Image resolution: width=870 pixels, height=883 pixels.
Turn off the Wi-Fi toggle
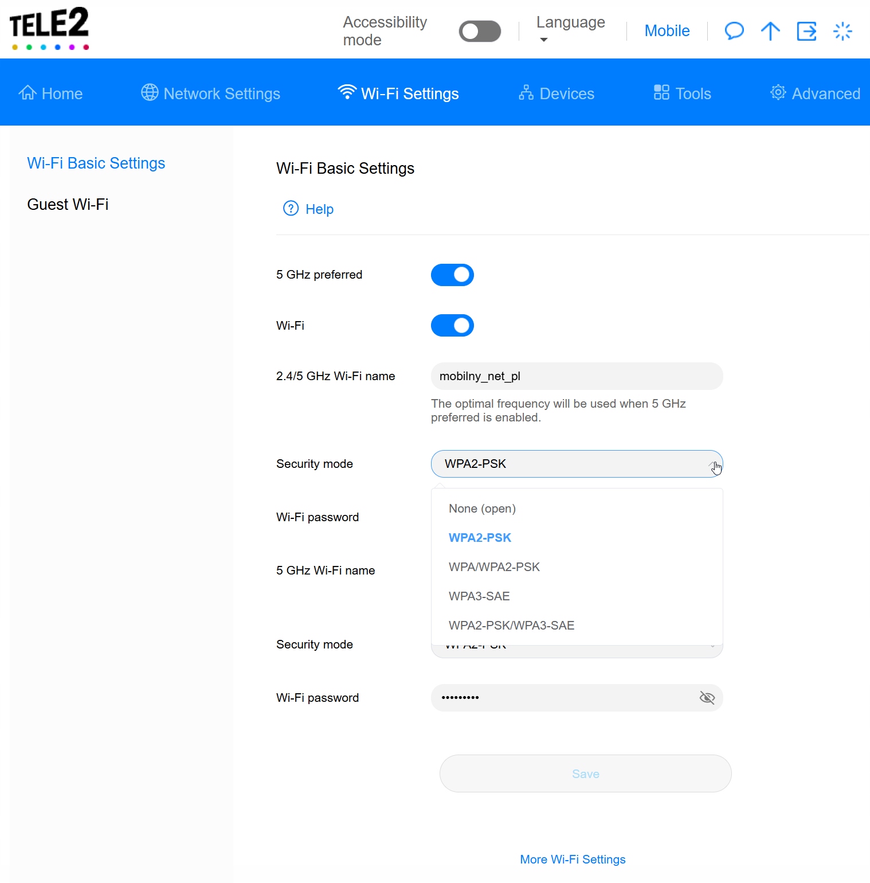pos(452,326)
